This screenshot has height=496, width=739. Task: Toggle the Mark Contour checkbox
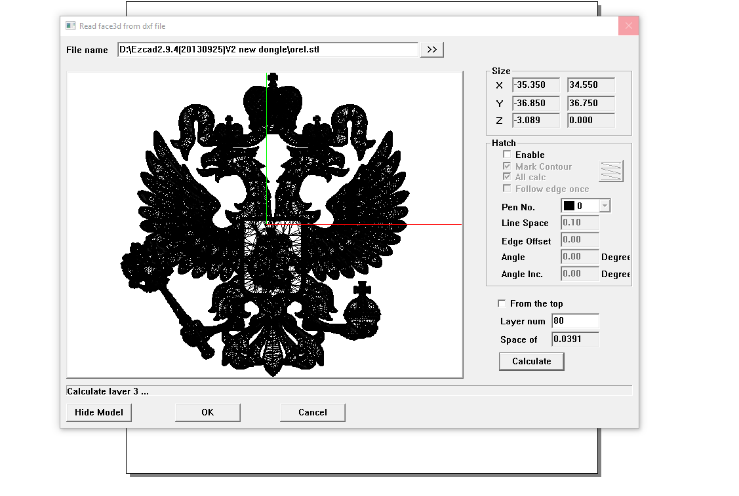coord(507,166)
